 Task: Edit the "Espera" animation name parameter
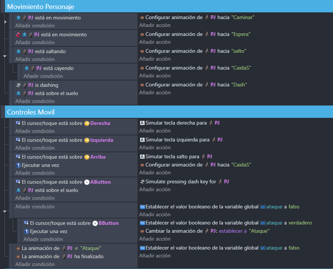click(x=240, y=34)
